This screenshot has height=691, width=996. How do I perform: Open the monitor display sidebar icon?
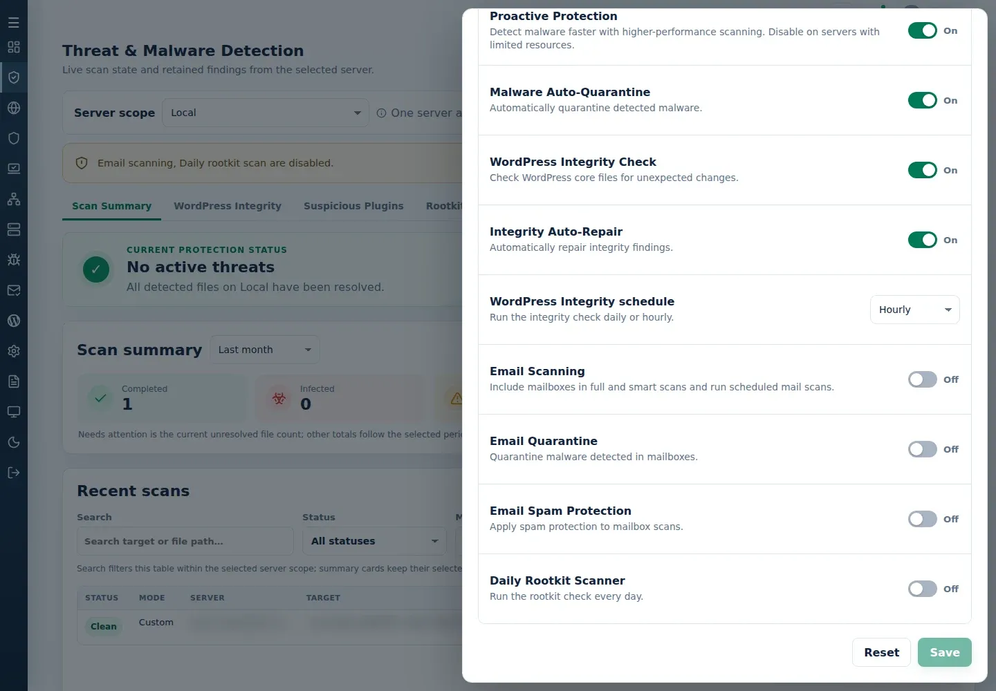pos(14,412)
